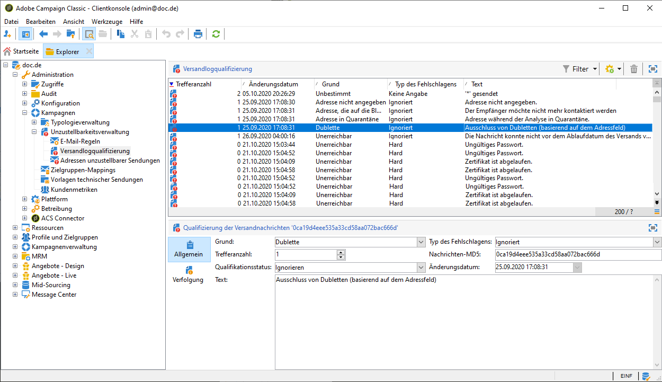Open the Werkzeuge menu
This screenshot has width=662, height=382.
106,22
